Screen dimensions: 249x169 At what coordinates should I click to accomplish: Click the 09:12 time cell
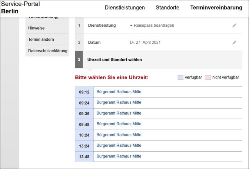84,92
